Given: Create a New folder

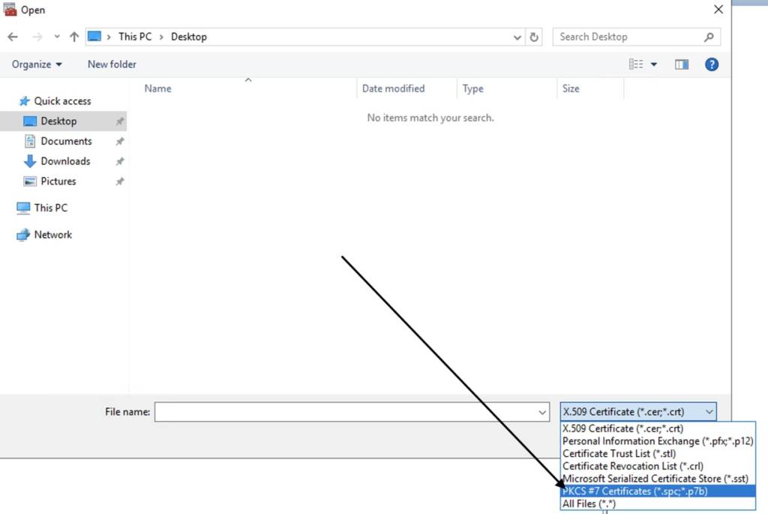Looking at the screenshot, I should (111, 64).
